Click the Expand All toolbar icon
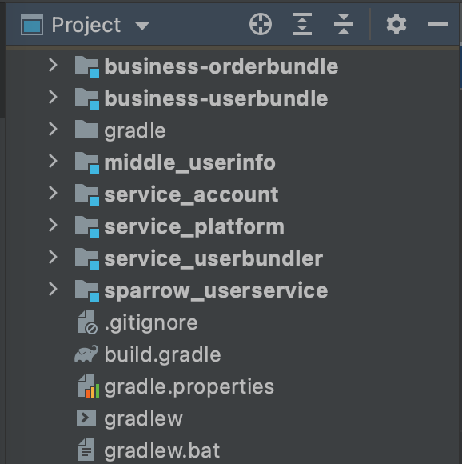Image resolution: width=462 pixels, height=464 pixels. pyautogui.click(x=302, y=24)
